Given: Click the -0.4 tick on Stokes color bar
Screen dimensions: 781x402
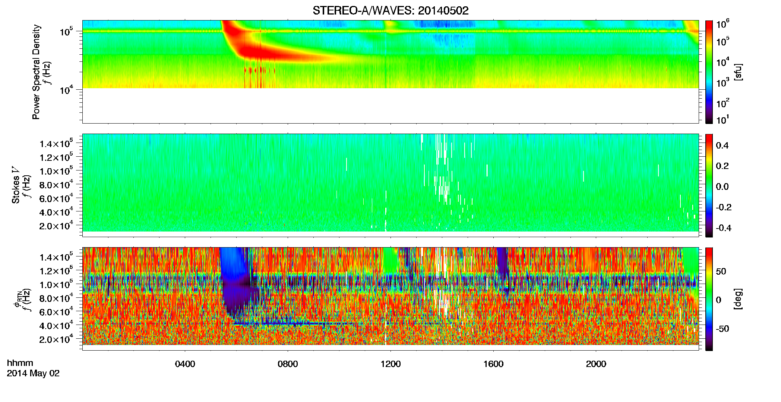Looking at the screenshot, I should pyautogui.click(x=724, y=228).
